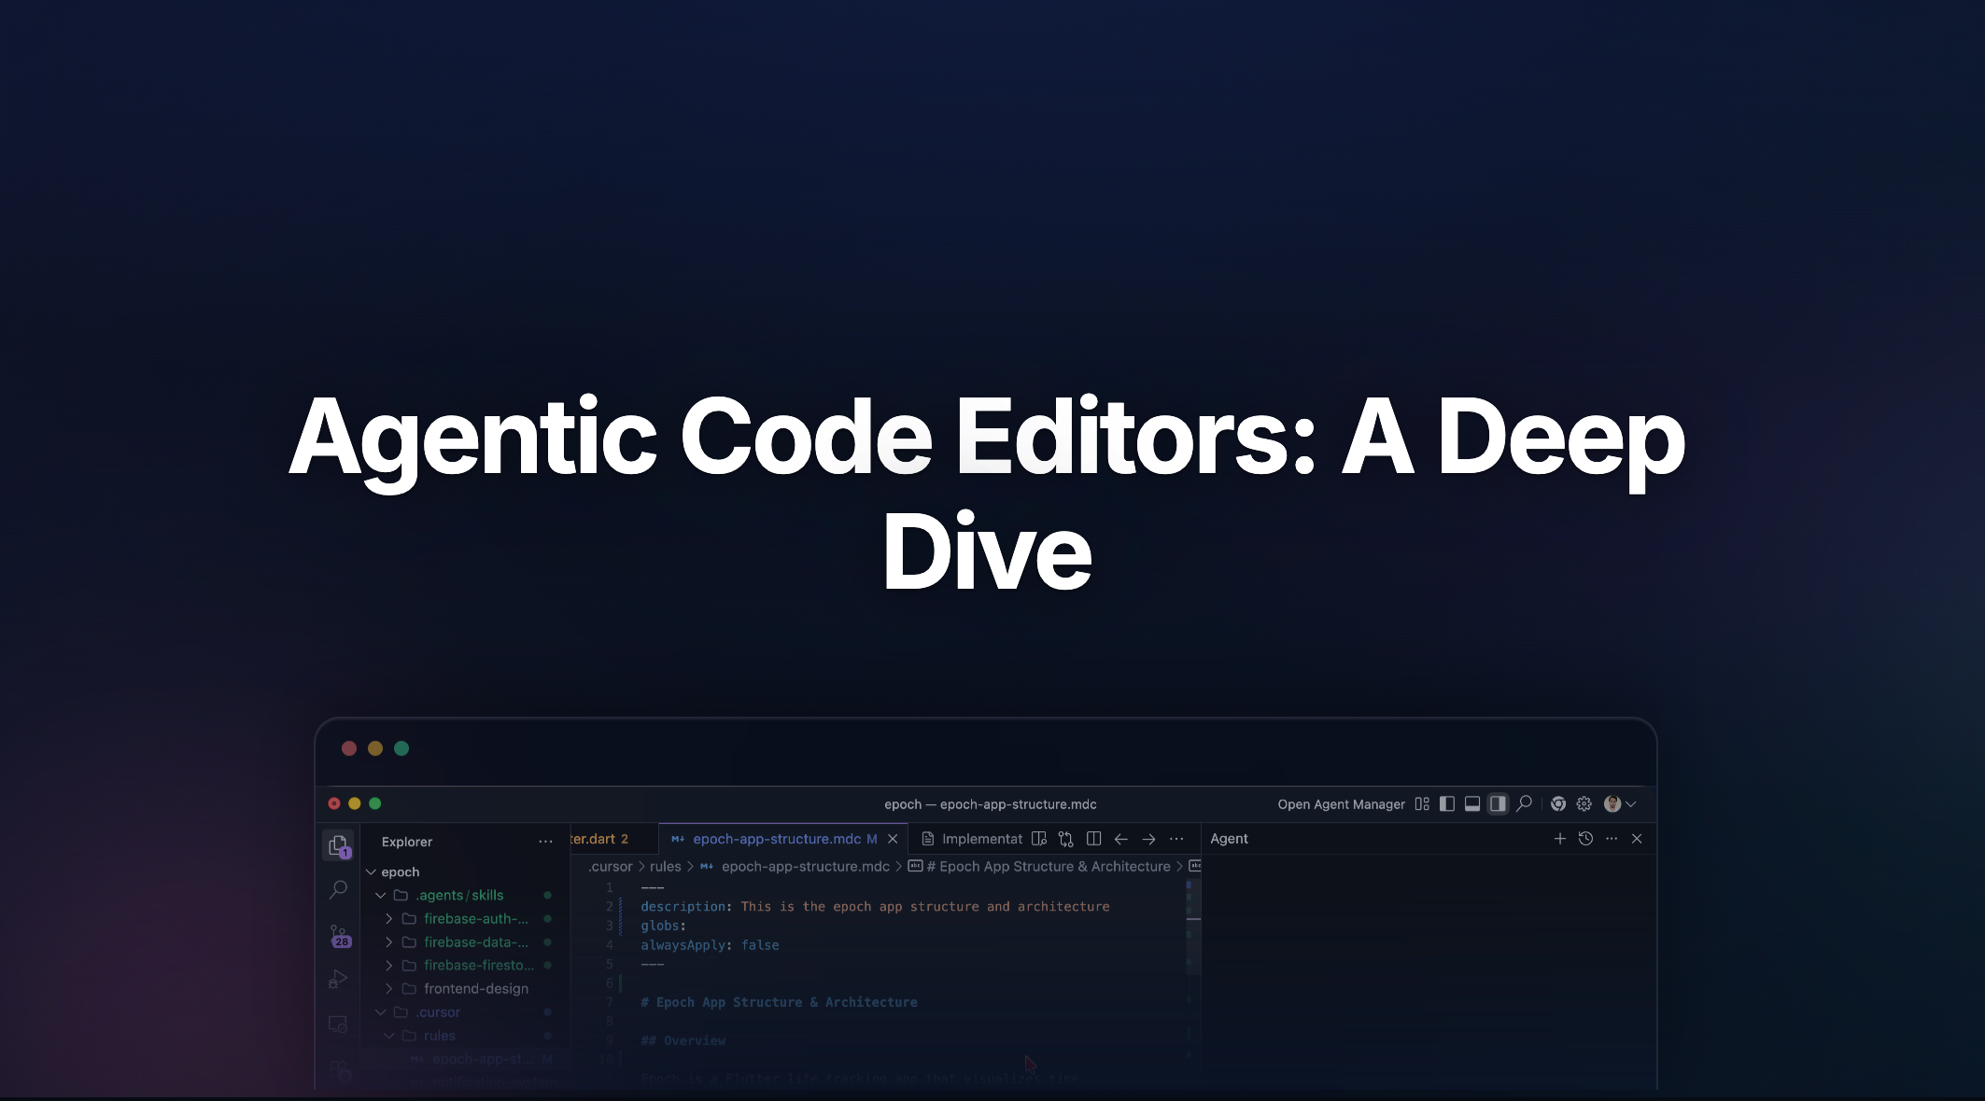Toggle the primary sidebar visibility
Viewport: 1985px width, 1101px height.
1447,803
